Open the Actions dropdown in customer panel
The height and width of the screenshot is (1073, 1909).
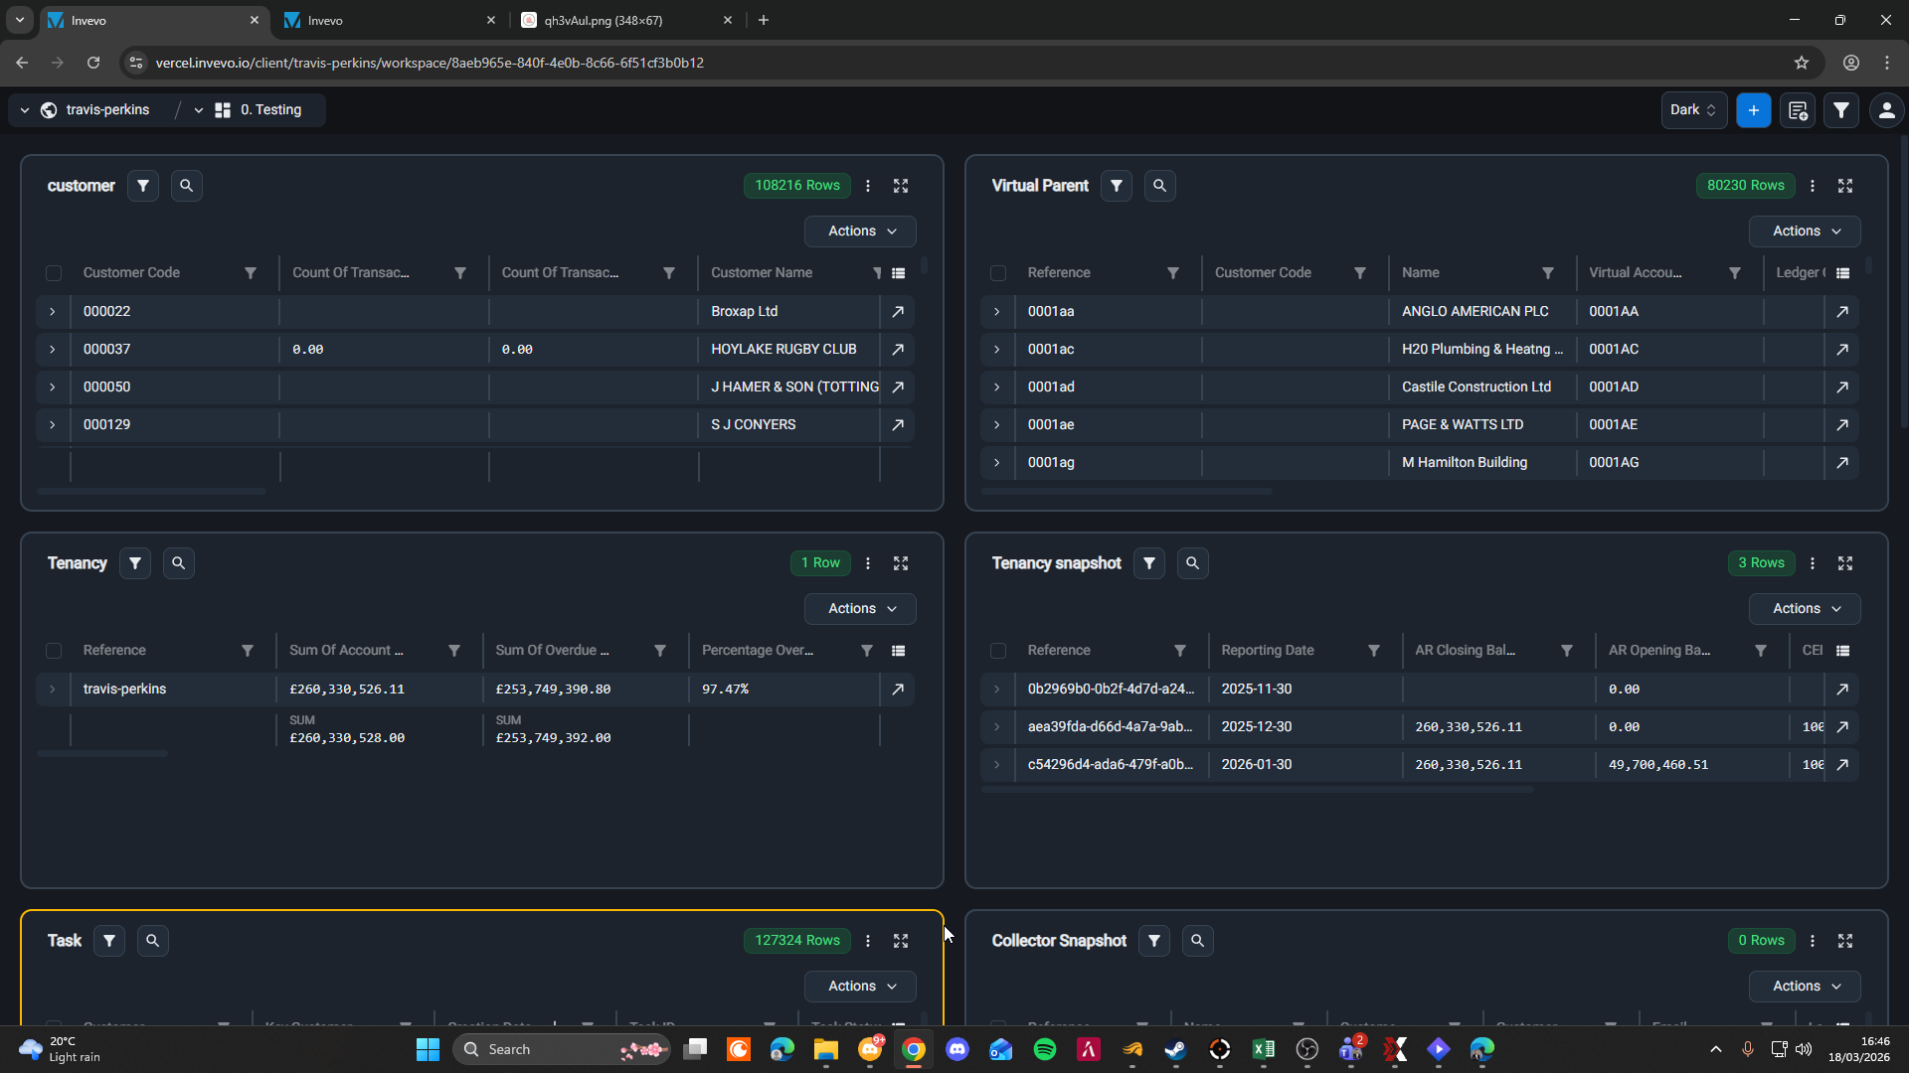(x=860, y=231)
